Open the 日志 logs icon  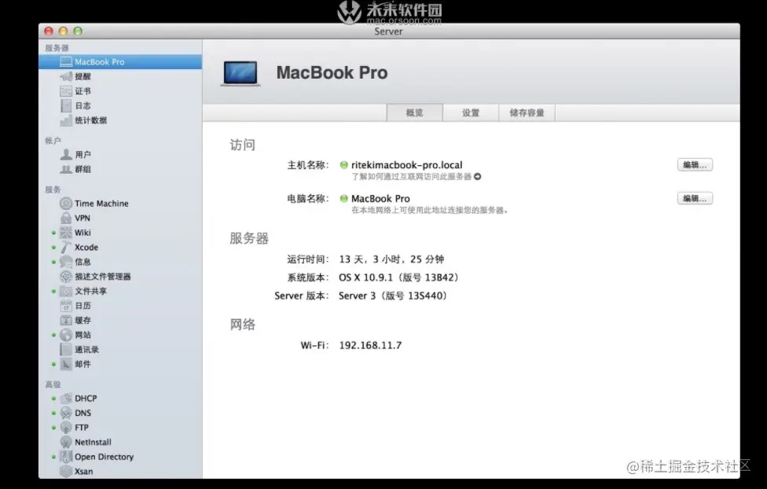[x=66, y=105]
